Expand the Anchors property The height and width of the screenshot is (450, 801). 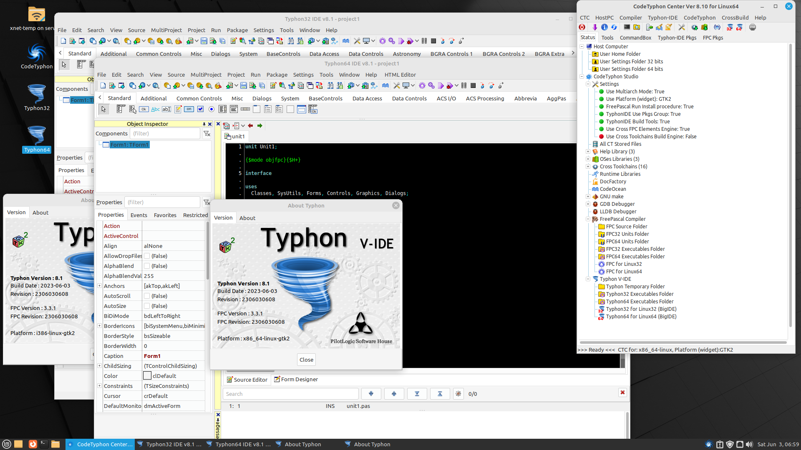[x=99, y=286]
